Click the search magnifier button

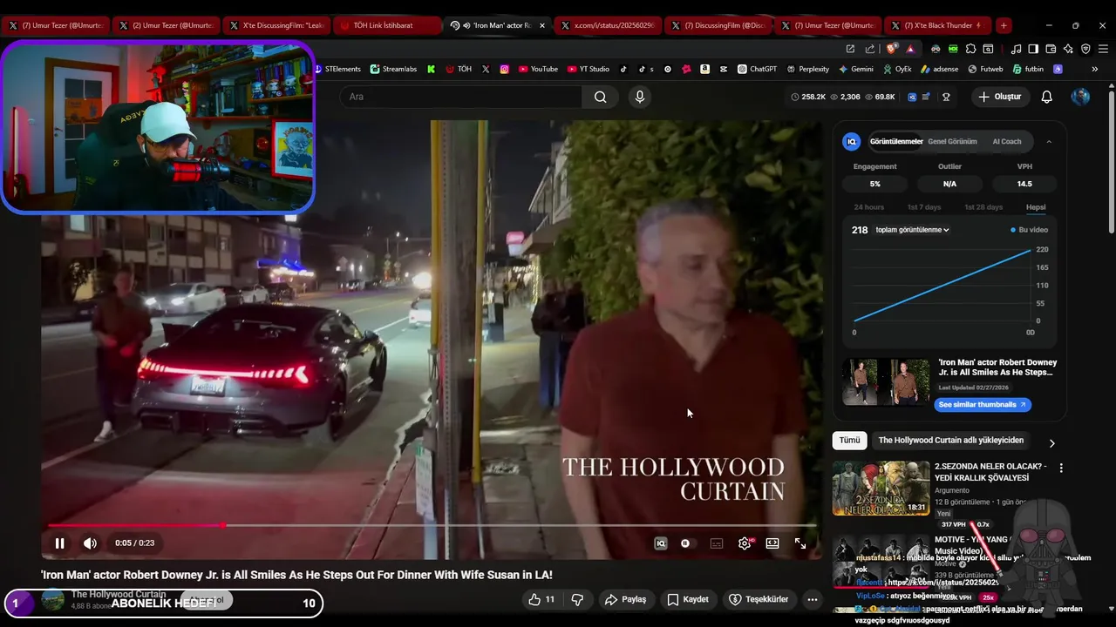click(x=601, y=97)
